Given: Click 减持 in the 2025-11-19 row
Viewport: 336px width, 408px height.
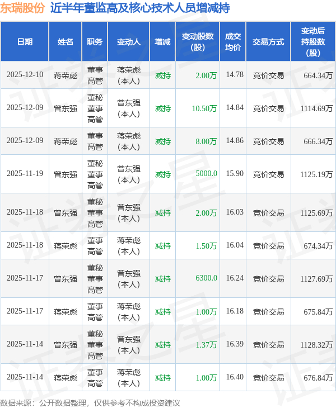Looking at the screenshot, I should [163, 174].
